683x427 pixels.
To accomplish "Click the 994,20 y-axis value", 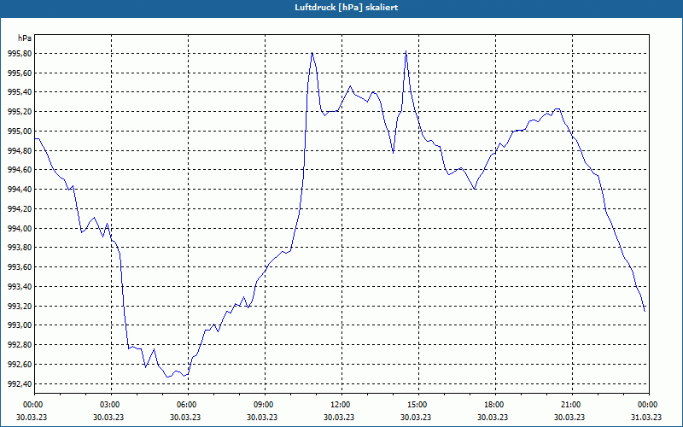I will 20,209.
